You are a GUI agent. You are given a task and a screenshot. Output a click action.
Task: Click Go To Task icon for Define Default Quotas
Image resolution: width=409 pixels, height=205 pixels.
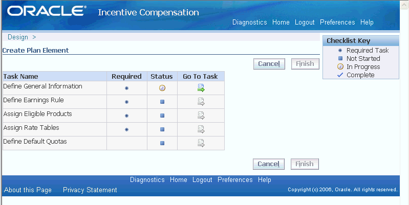201,143
